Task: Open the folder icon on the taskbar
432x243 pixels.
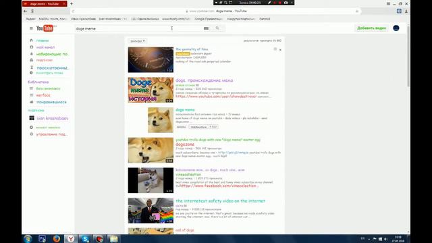Action: [x=113, y=239]
